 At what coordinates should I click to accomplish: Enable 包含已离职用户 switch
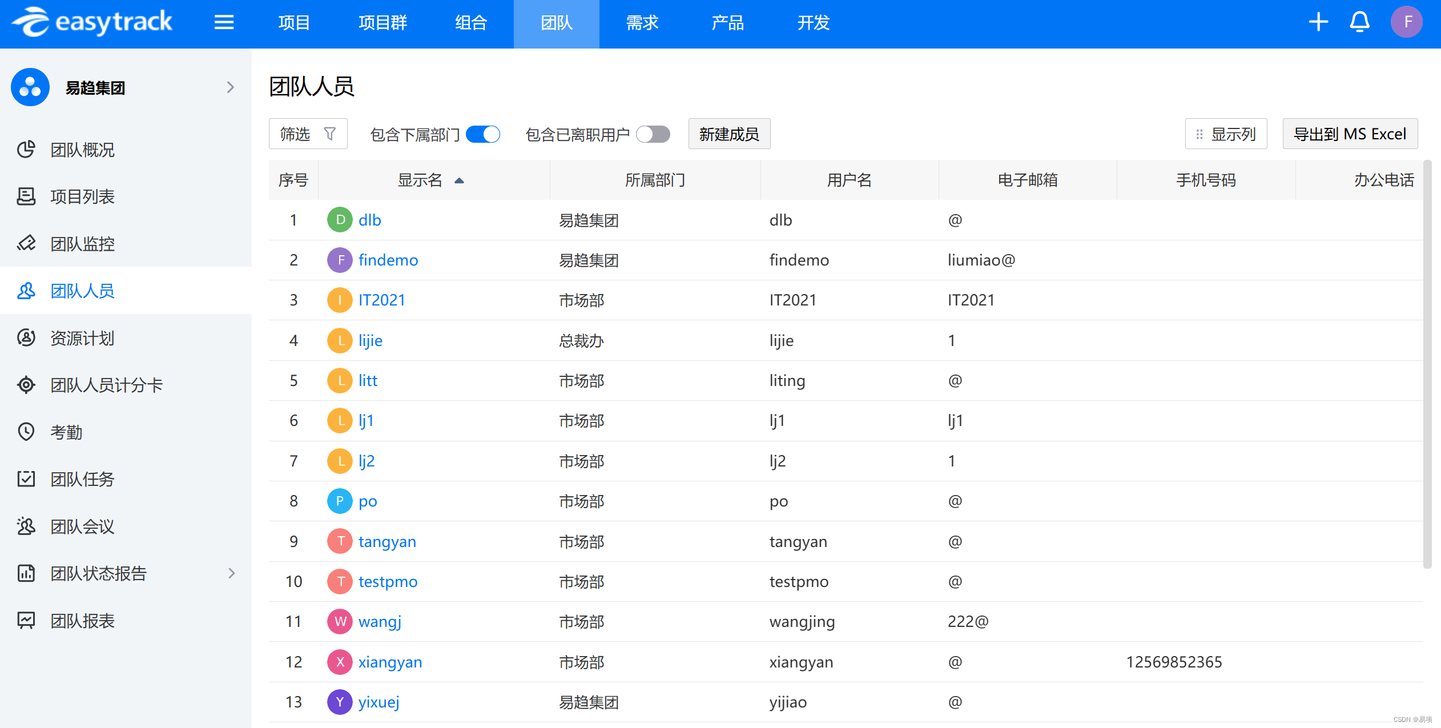[653, 134]
